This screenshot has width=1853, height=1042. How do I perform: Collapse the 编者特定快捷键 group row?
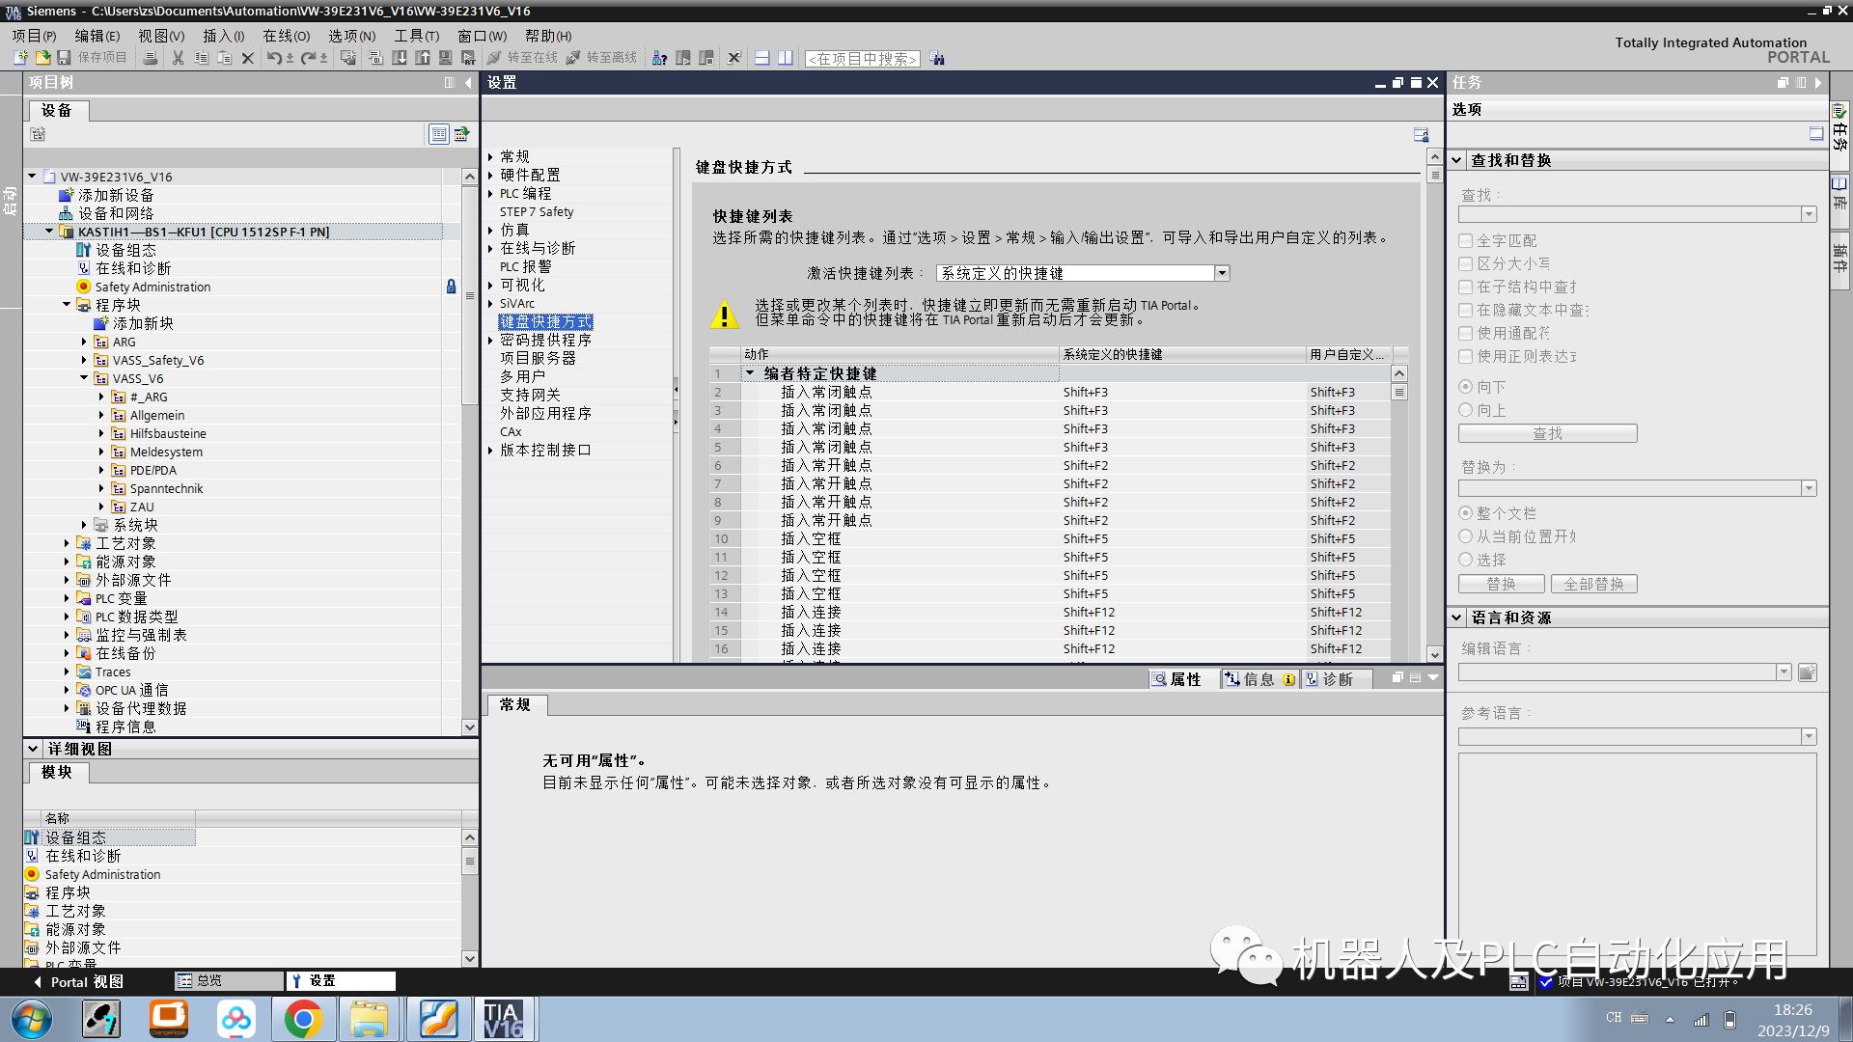point(750,373)
